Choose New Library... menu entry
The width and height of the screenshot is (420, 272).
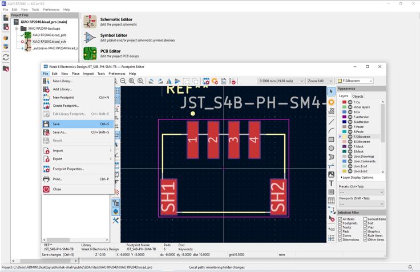pyautogui.click(x=78, y=81)
